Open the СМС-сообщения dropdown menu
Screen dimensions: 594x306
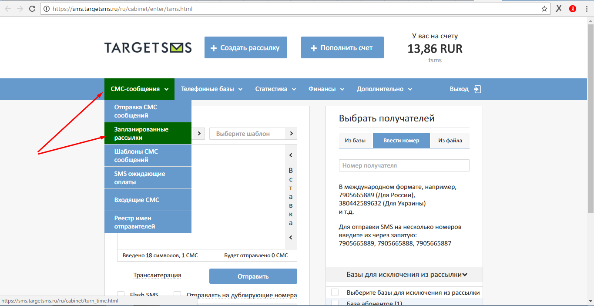(x=139, y=89)
